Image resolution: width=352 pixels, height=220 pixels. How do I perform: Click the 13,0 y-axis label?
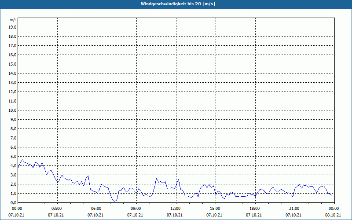12,83
